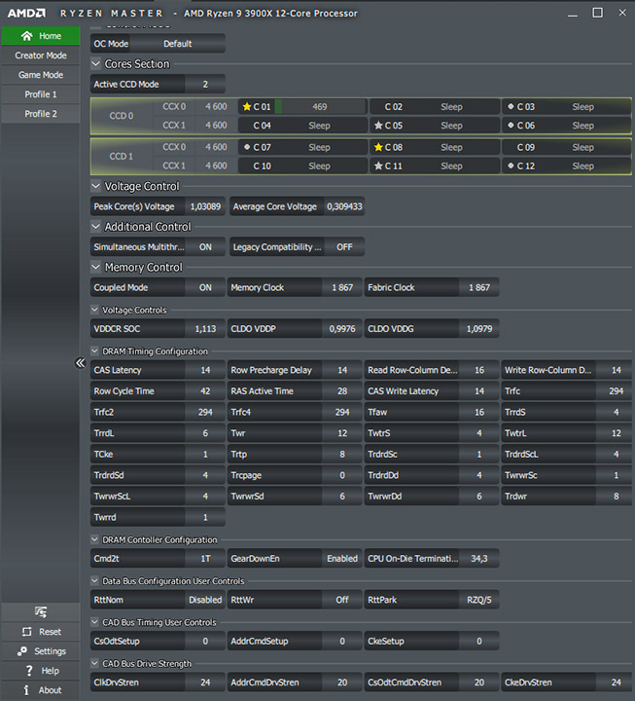This screenshot has width=635, height=701.
Task: Click the star icon on core C 11
Action: (x=378, y=166)
